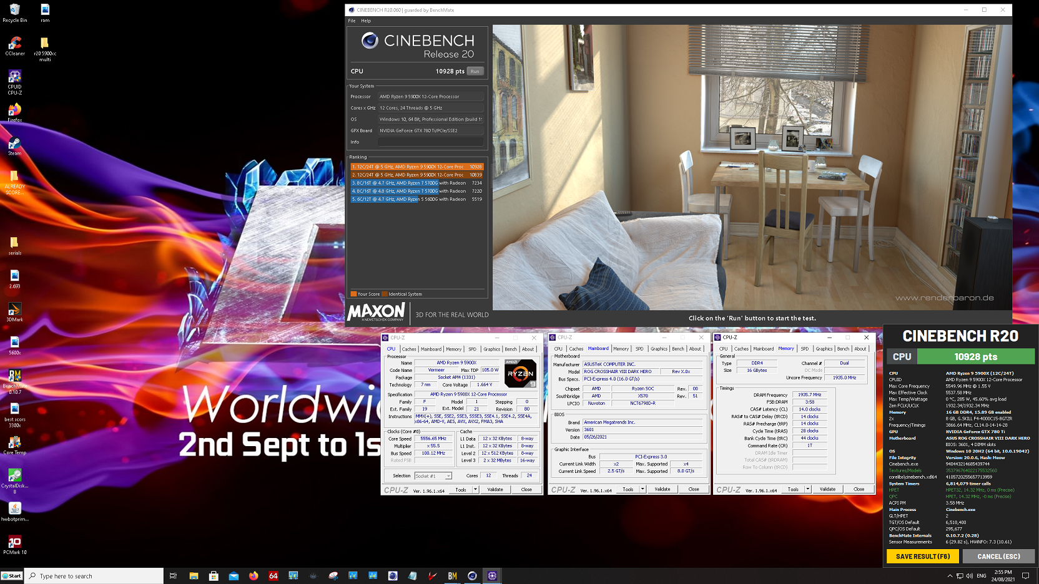
Task: Click the ENG language indicator in tray
Action: pos(982,576)
